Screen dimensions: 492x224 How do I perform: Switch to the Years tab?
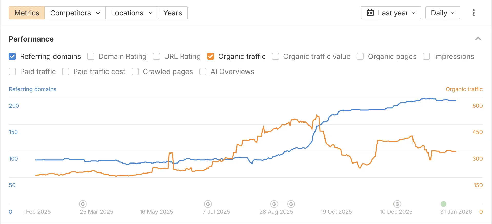click(172, 13)
